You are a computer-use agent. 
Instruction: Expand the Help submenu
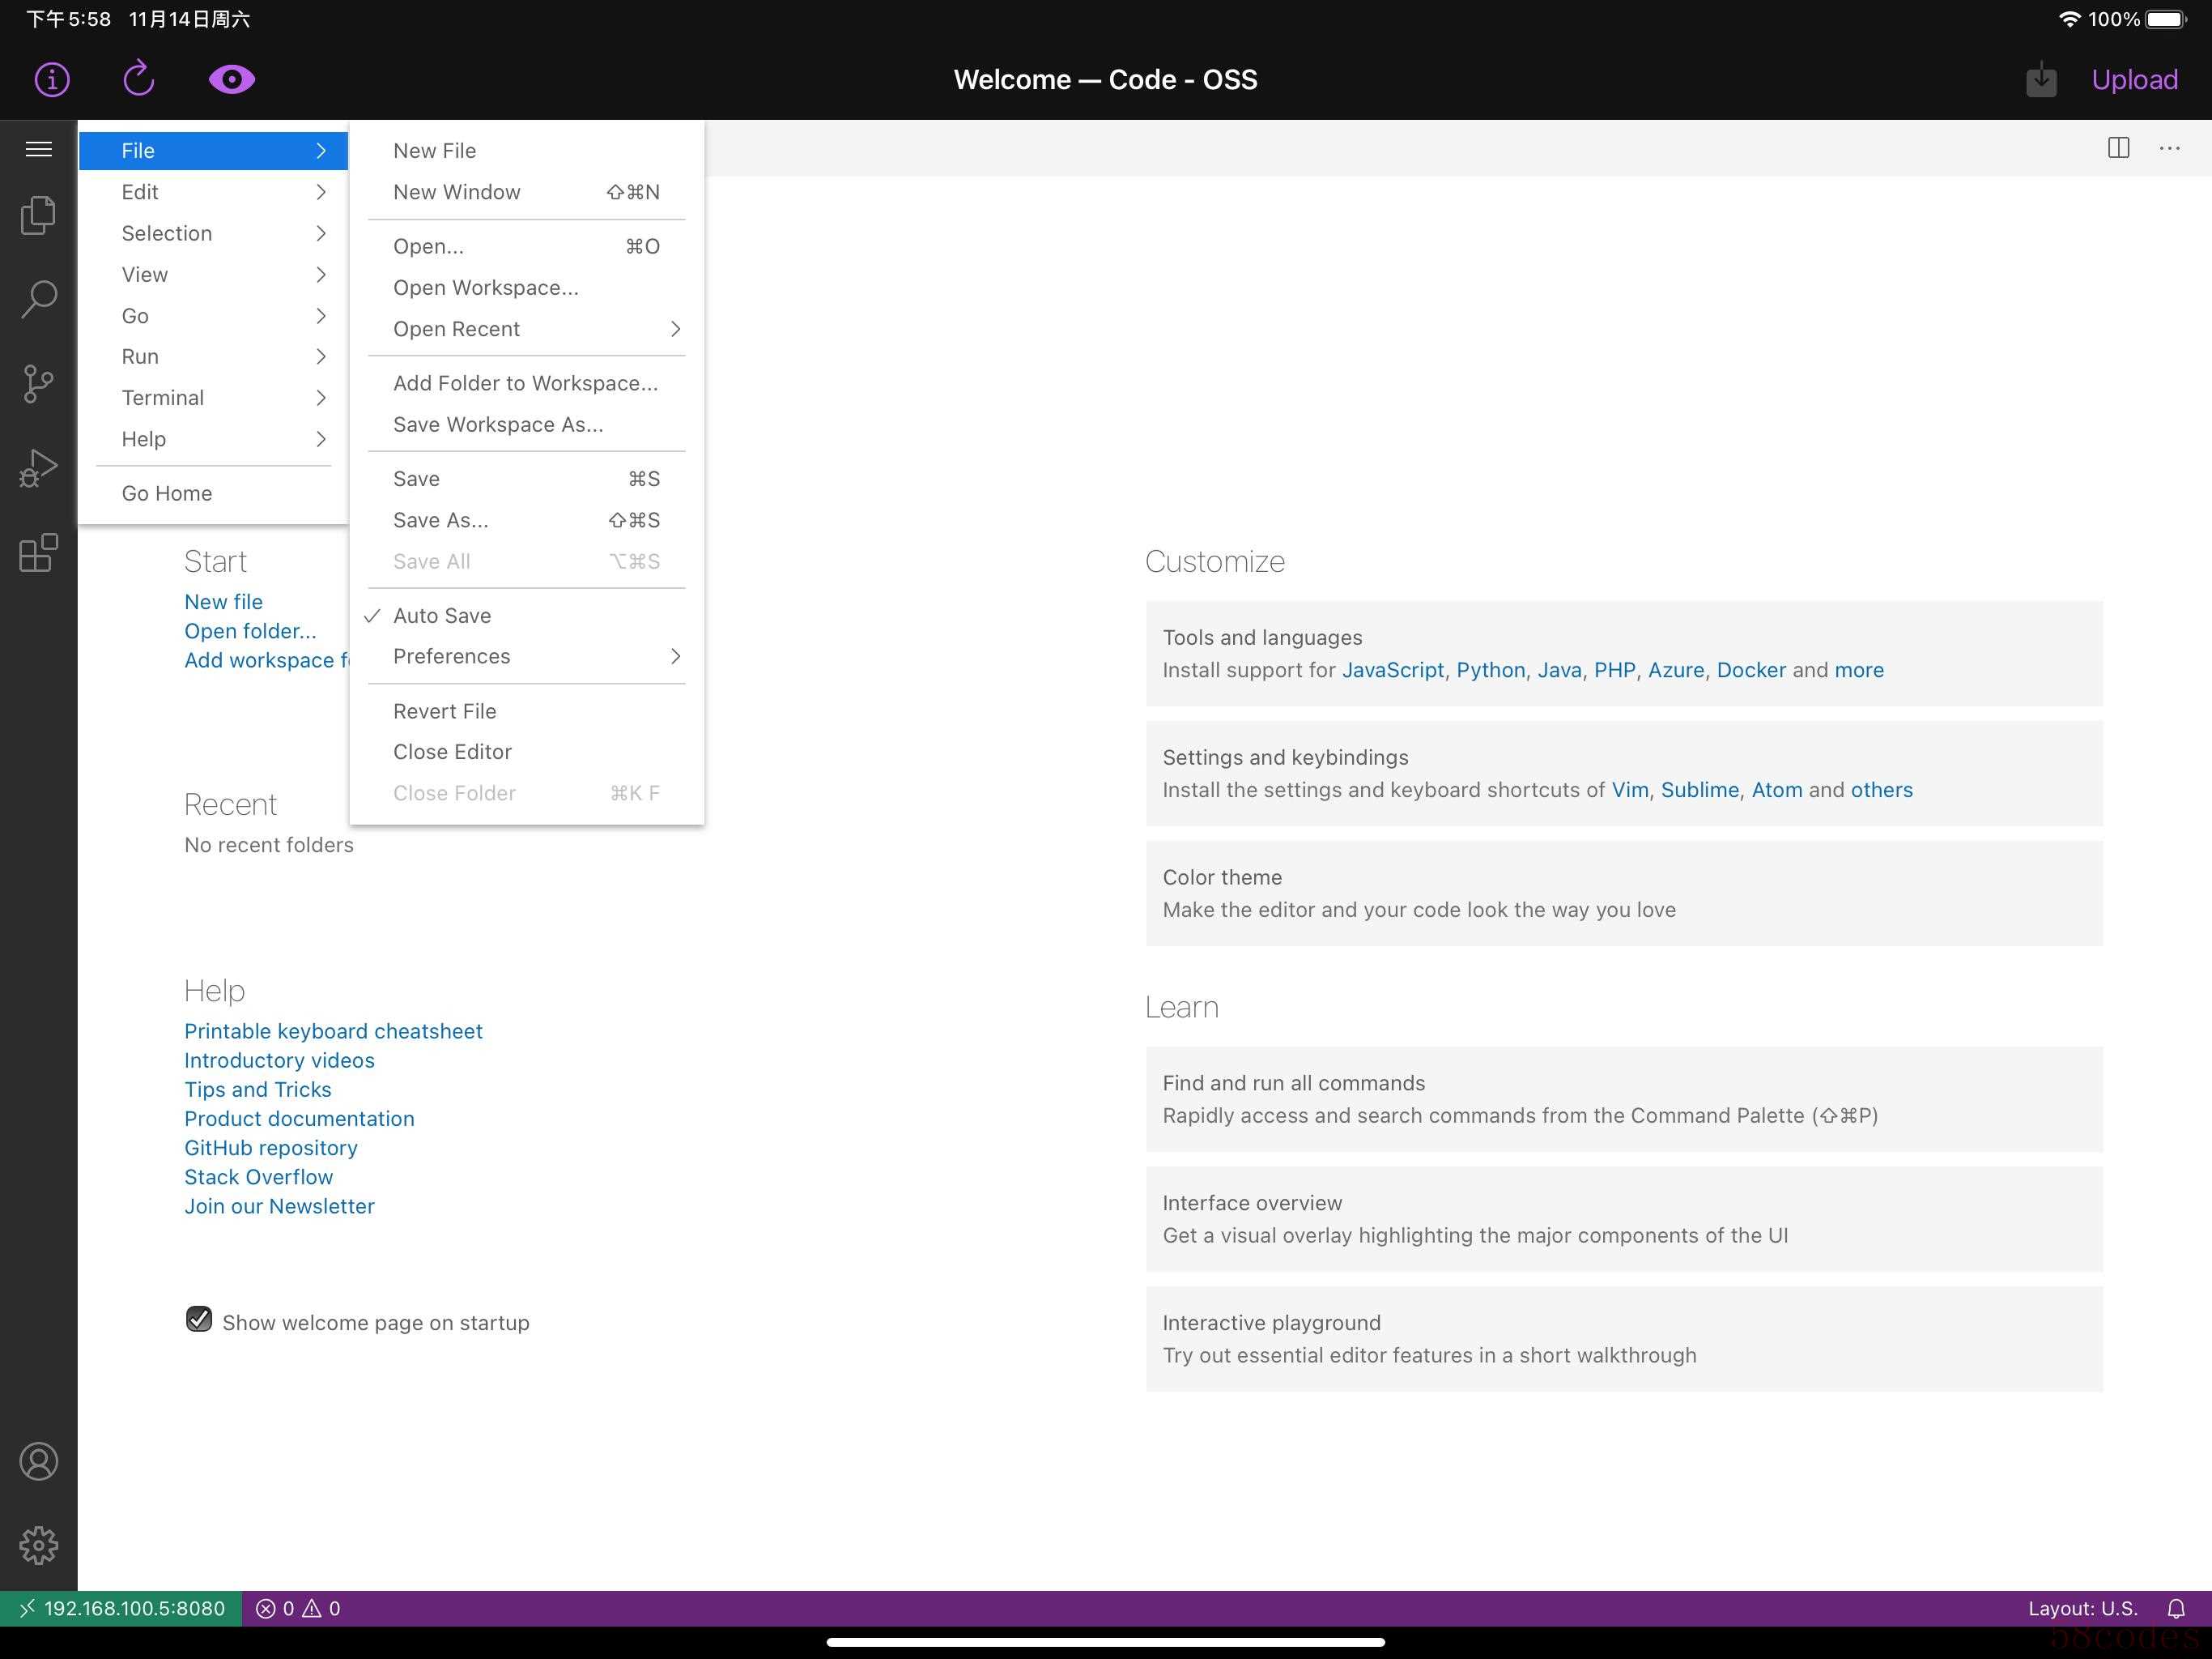(x=213, y=438)
